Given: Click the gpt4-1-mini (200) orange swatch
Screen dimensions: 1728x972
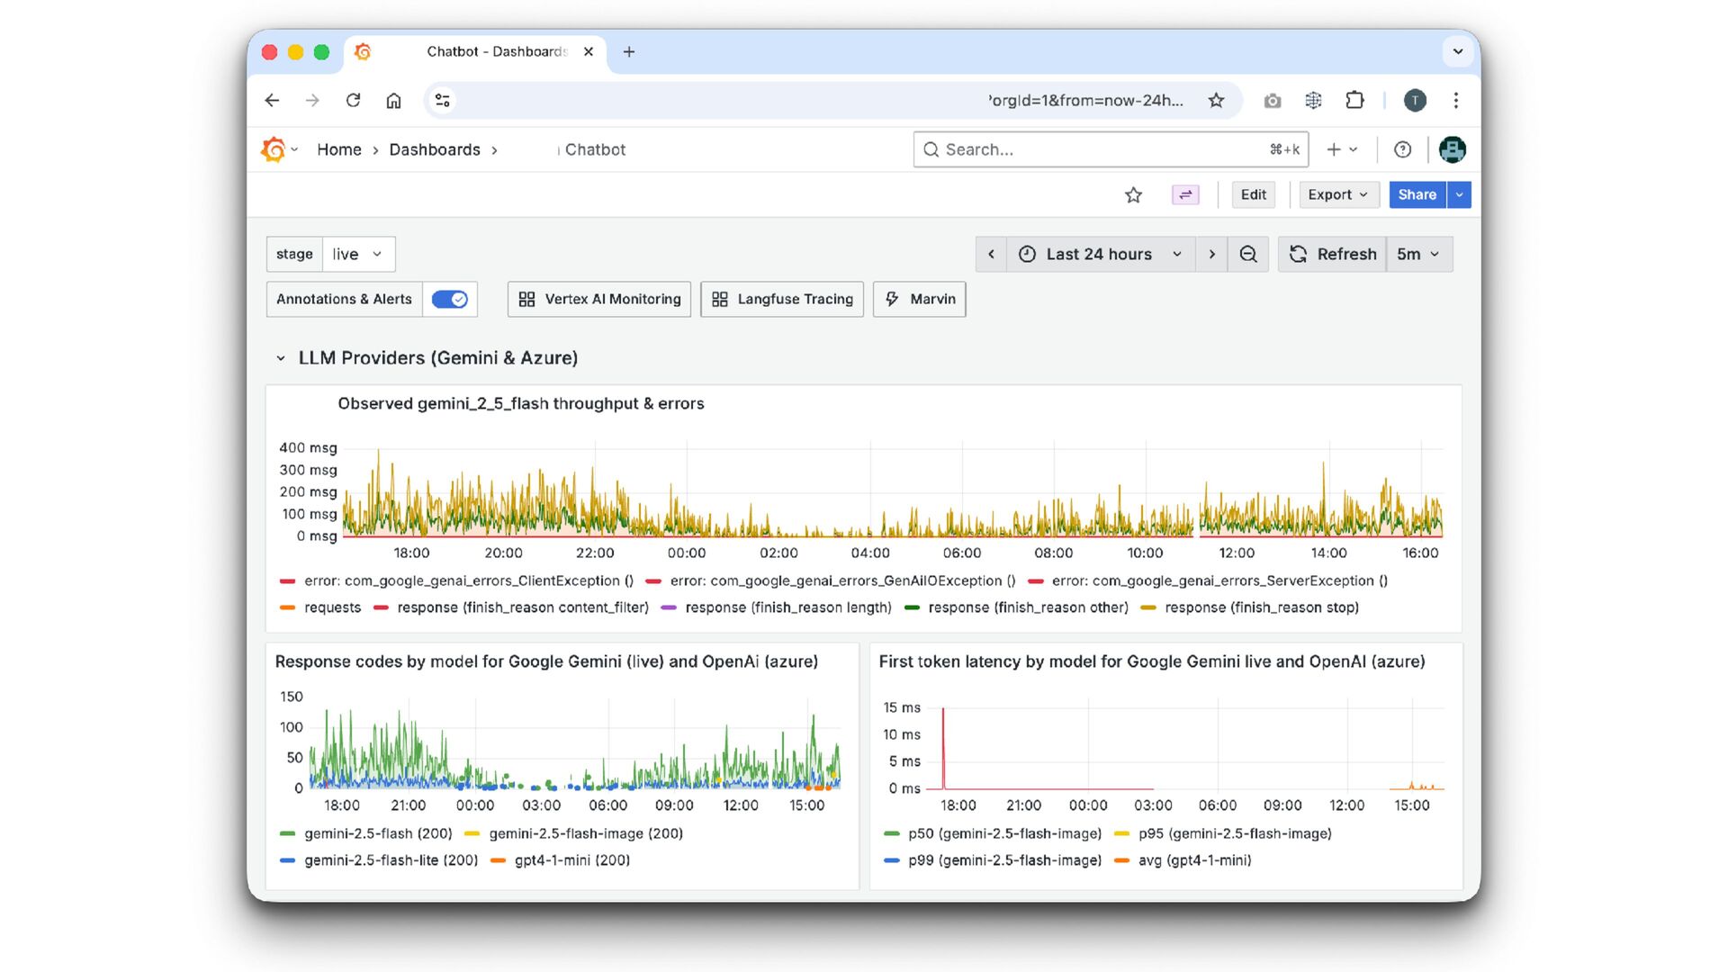Looking at the screenshot, I should point(498,860).
